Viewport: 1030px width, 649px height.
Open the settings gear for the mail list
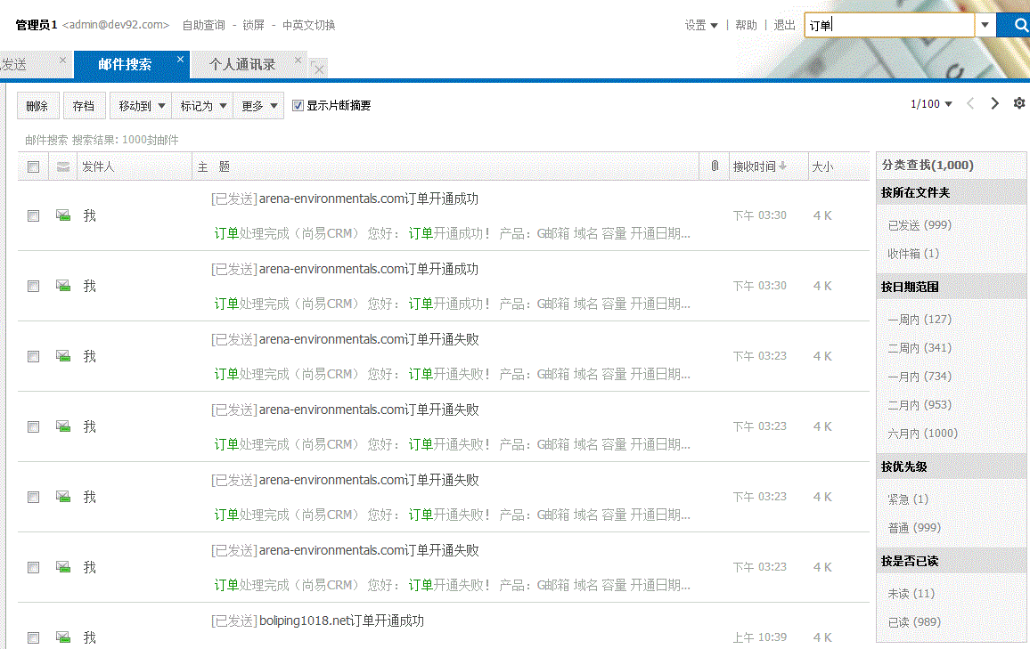[x=1019, y=104]
